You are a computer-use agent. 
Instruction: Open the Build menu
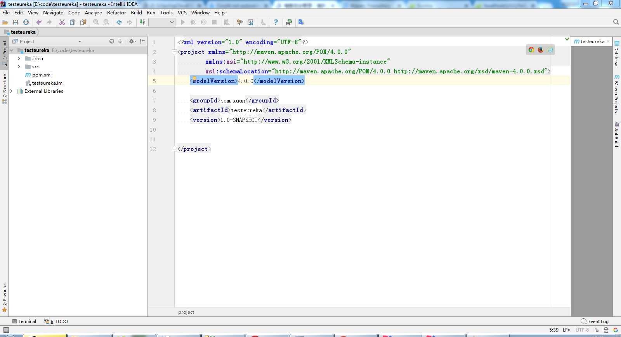(136, 13)
